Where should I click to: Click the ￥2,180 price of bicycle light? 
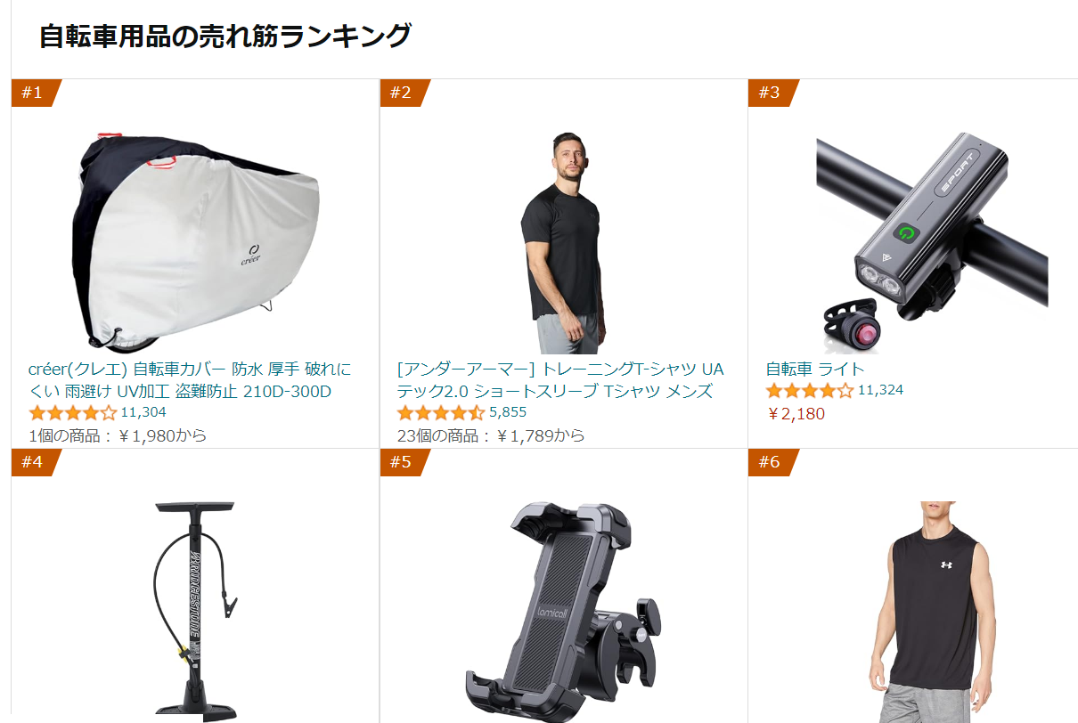(x=796, y=414)
